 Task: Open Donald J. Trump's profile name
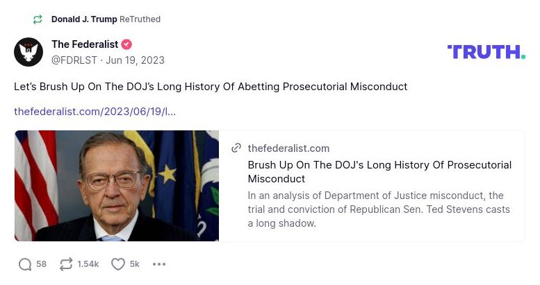pos(84,19)
